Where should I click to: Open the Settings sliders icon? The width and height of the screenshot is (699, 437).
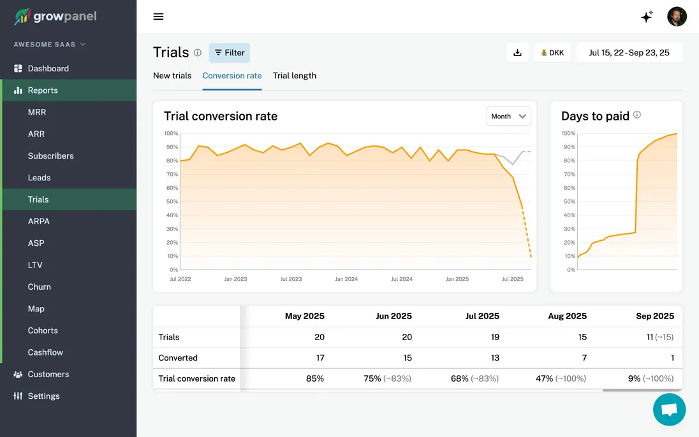click(18, 396)
